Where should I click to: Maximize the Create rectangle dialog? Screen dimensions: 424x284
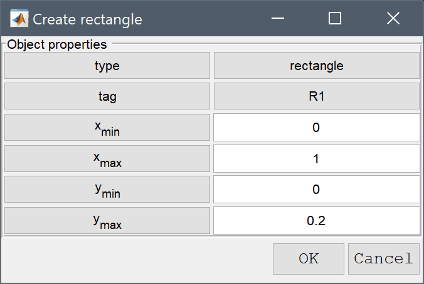click(x=335, y=18)
